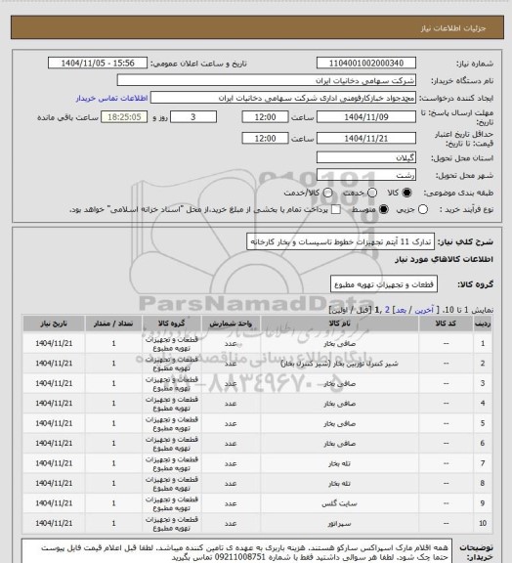512x563 pixels.
Task: Click the شماره نیاز number field
Action: [366, 64]
